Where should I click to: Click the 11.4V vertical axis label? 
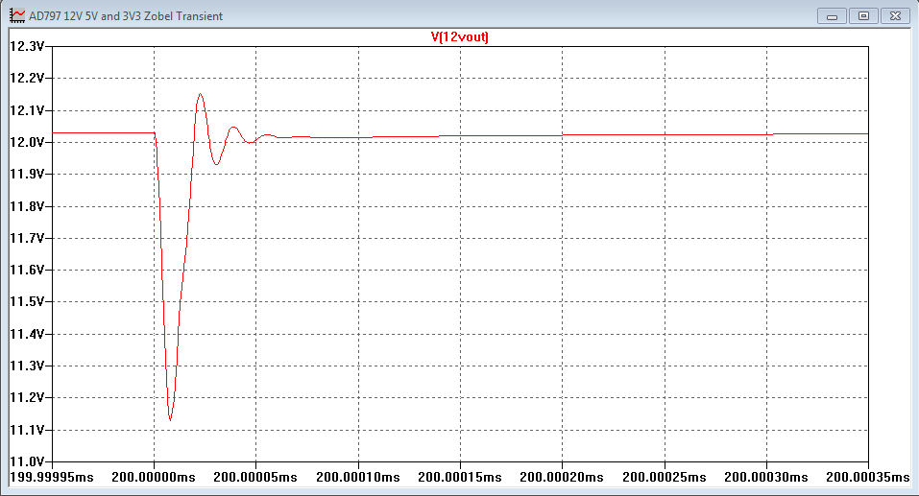pyautogui.click(x=27, y=335)
